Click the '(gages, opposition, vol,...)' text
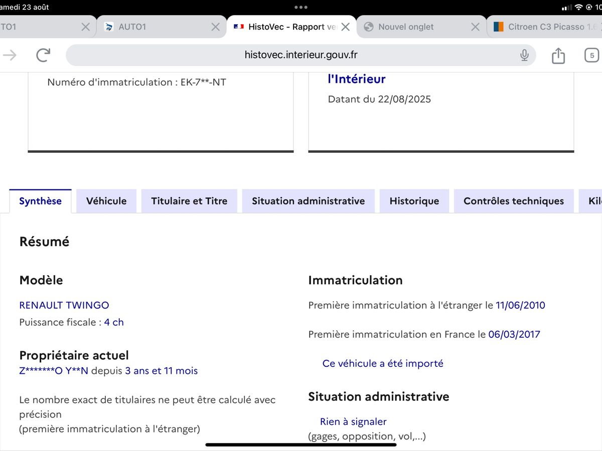This screenshot has height=451, width=602. pyautogui.click(x=367, y=436)
